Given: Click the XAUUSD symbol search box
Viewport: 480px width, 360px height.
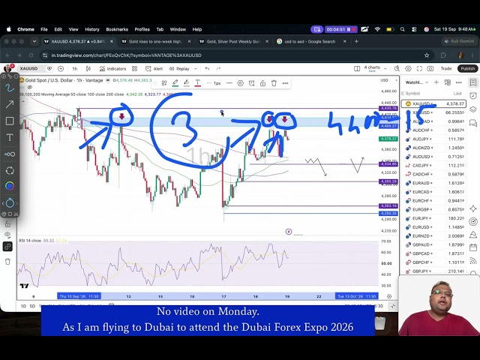Looking at the screenshot, I should [x=31, y=68].
